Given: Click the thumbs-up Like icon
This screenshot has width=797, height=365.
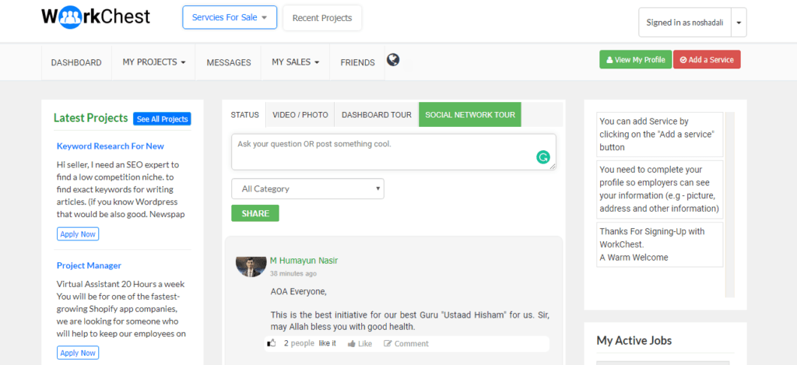Looking at the screenshot, I should tap(351, 344).
